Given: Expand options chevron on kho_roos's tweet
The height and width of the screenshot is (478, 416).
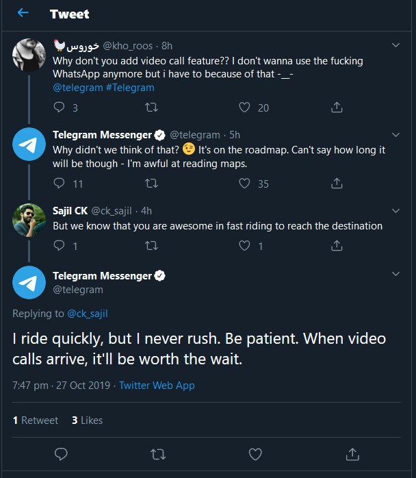Looking at the screenshot, I should point(395,45).
